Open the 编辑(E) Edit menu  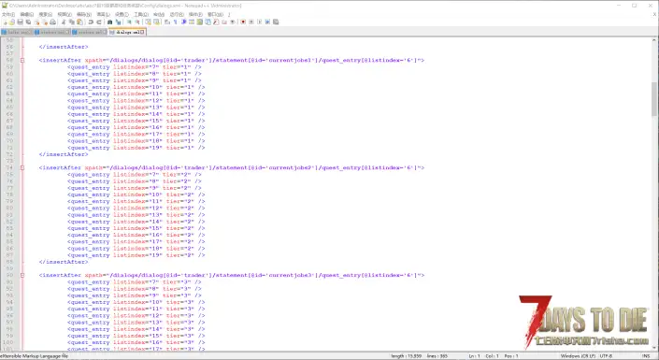pos(27,14)
